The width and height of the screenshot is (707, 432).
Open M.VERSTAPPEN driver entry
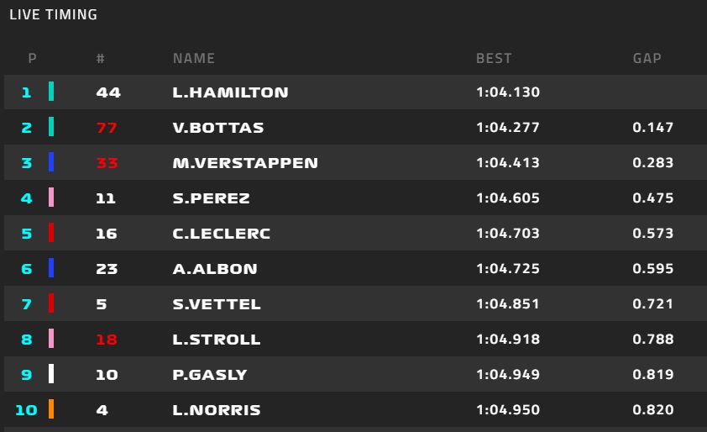click(245, 163)
